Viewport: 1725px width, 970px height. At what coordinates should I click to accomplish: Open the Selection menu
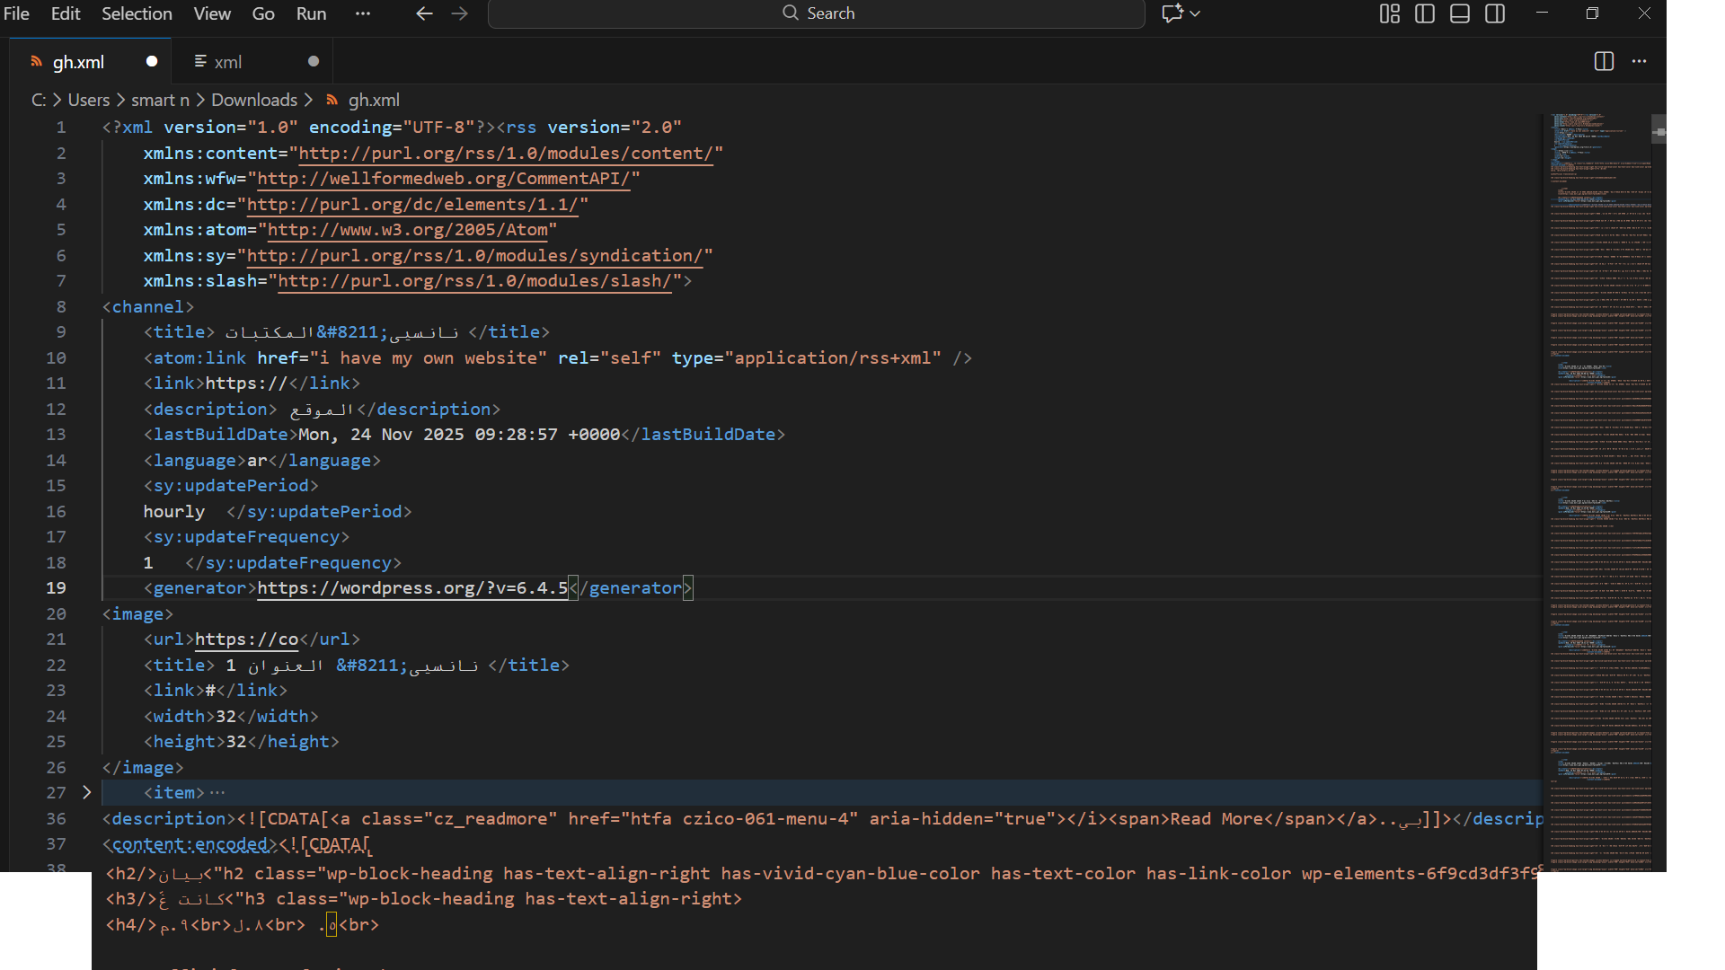(137, 13)
